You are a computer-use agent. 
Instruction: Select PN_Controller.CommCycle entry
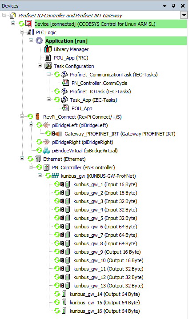[99, 83]
